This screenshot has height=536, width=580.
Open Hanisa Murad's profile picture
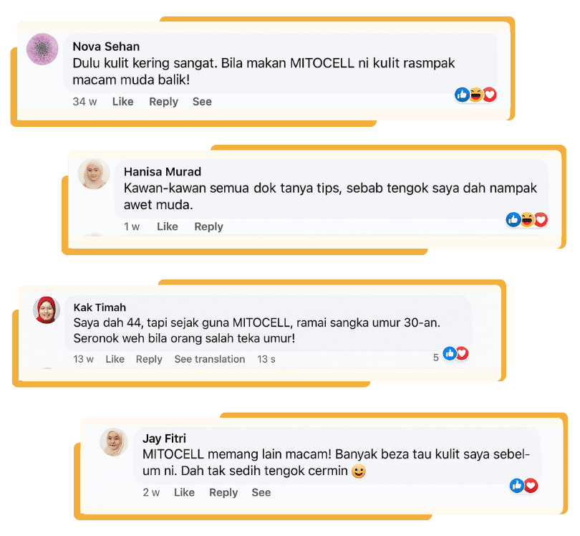pyautogui.click(x=94, y=174)
